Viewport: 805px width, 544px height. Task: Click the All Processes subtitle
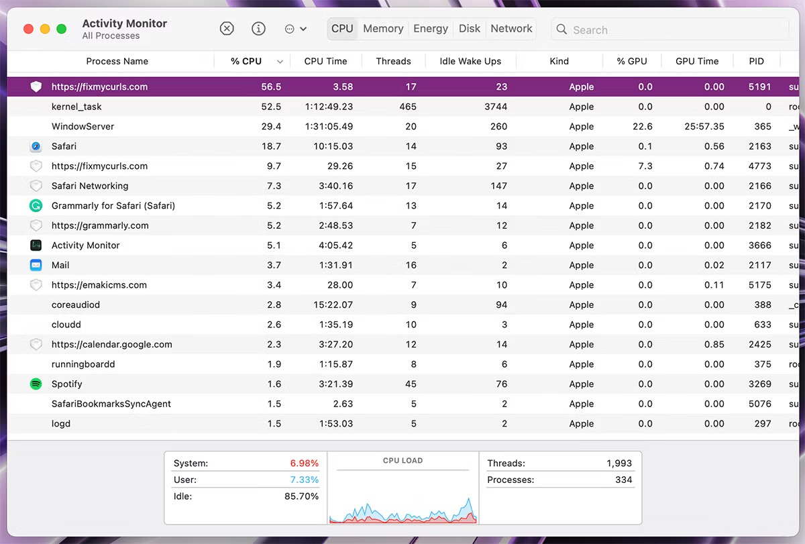click(x=111, y=36)
